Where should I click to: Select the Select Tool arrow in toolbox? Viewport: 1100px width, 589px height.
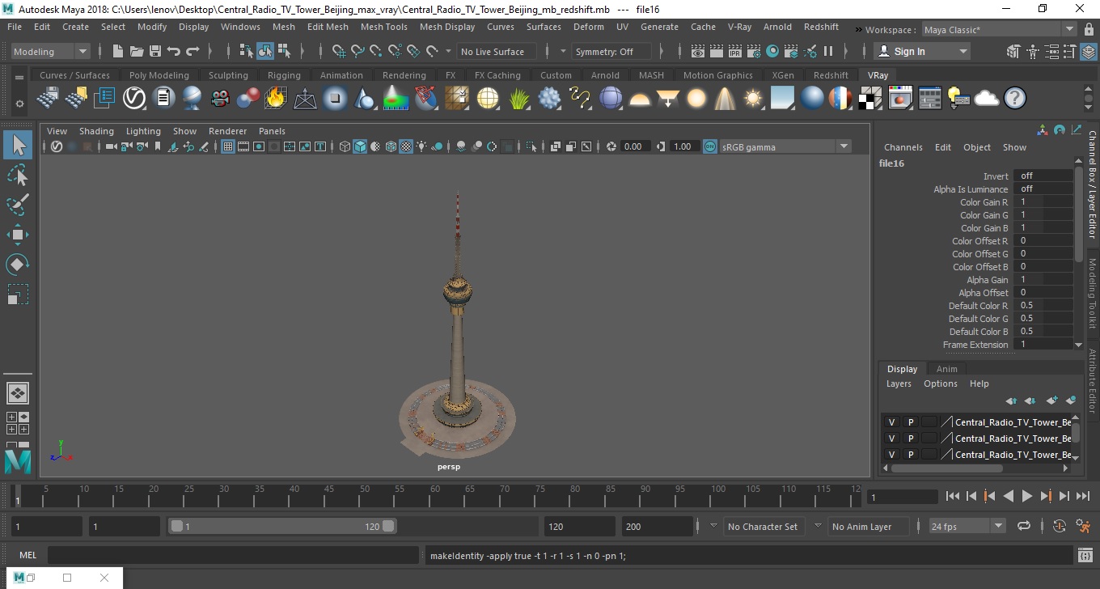[x=18, y=146]
